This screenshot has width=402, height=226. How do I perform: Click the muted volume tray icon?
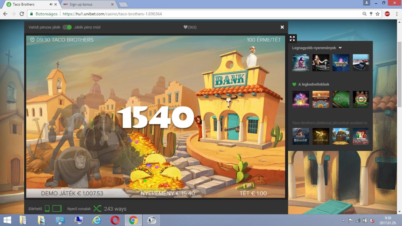[372, 220]
